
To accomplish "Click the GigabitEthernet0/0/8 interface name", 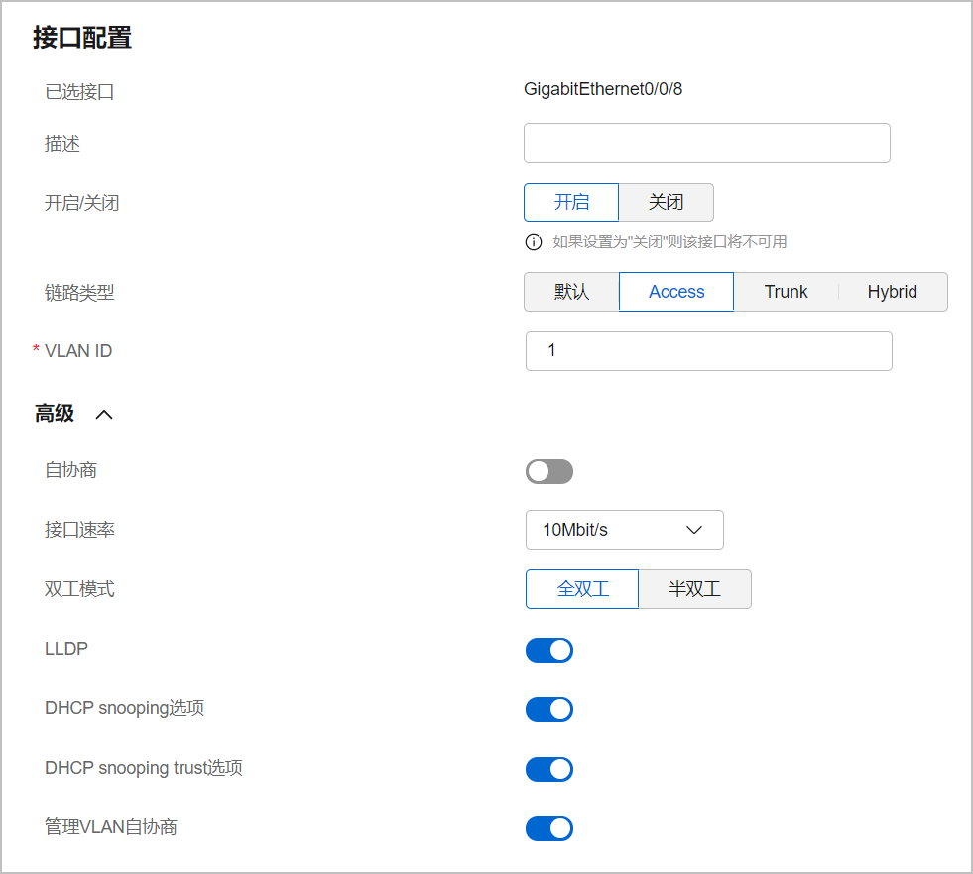I will (x=603, y=89).
